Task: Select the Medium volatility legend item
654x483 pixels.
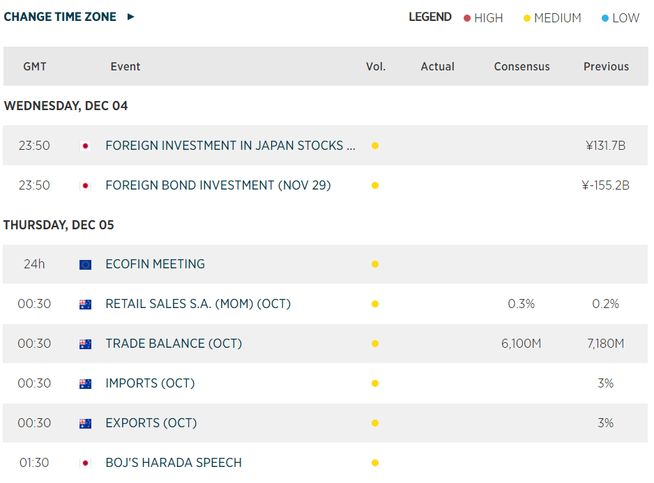Action: tap(557, 18)
